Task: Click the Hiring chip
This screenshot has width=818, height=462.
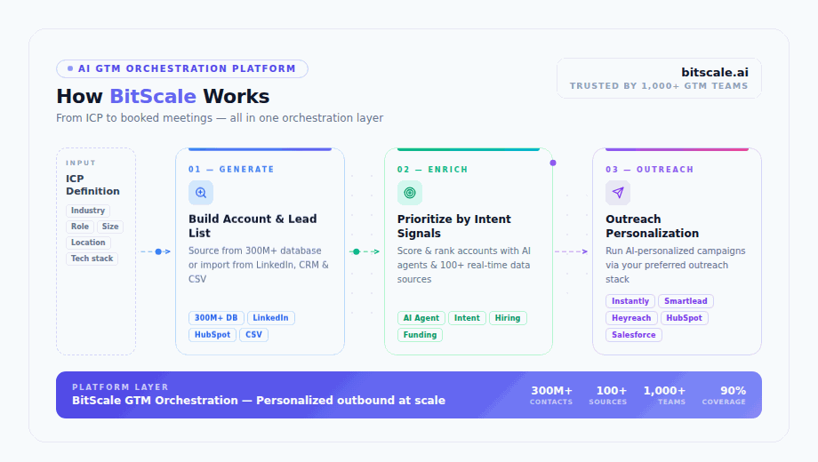Action: [508, 318]
